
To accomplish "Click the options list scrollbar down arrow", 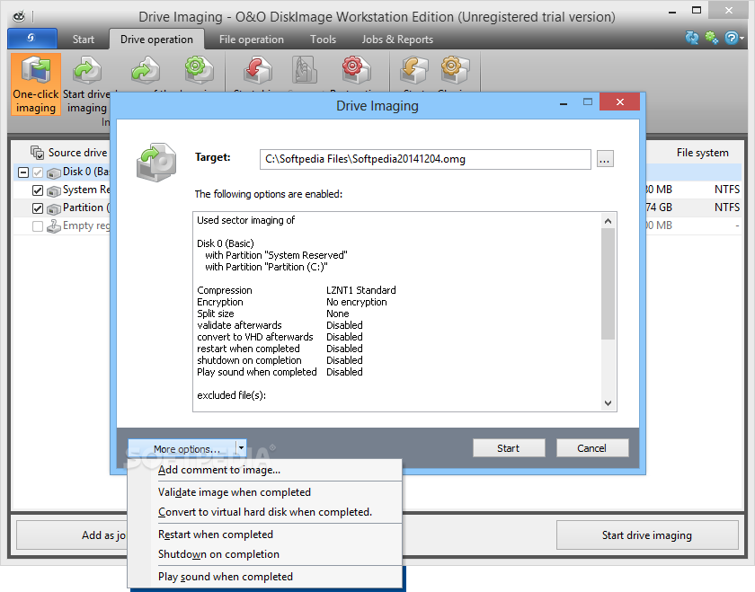I will coord(608,402).
